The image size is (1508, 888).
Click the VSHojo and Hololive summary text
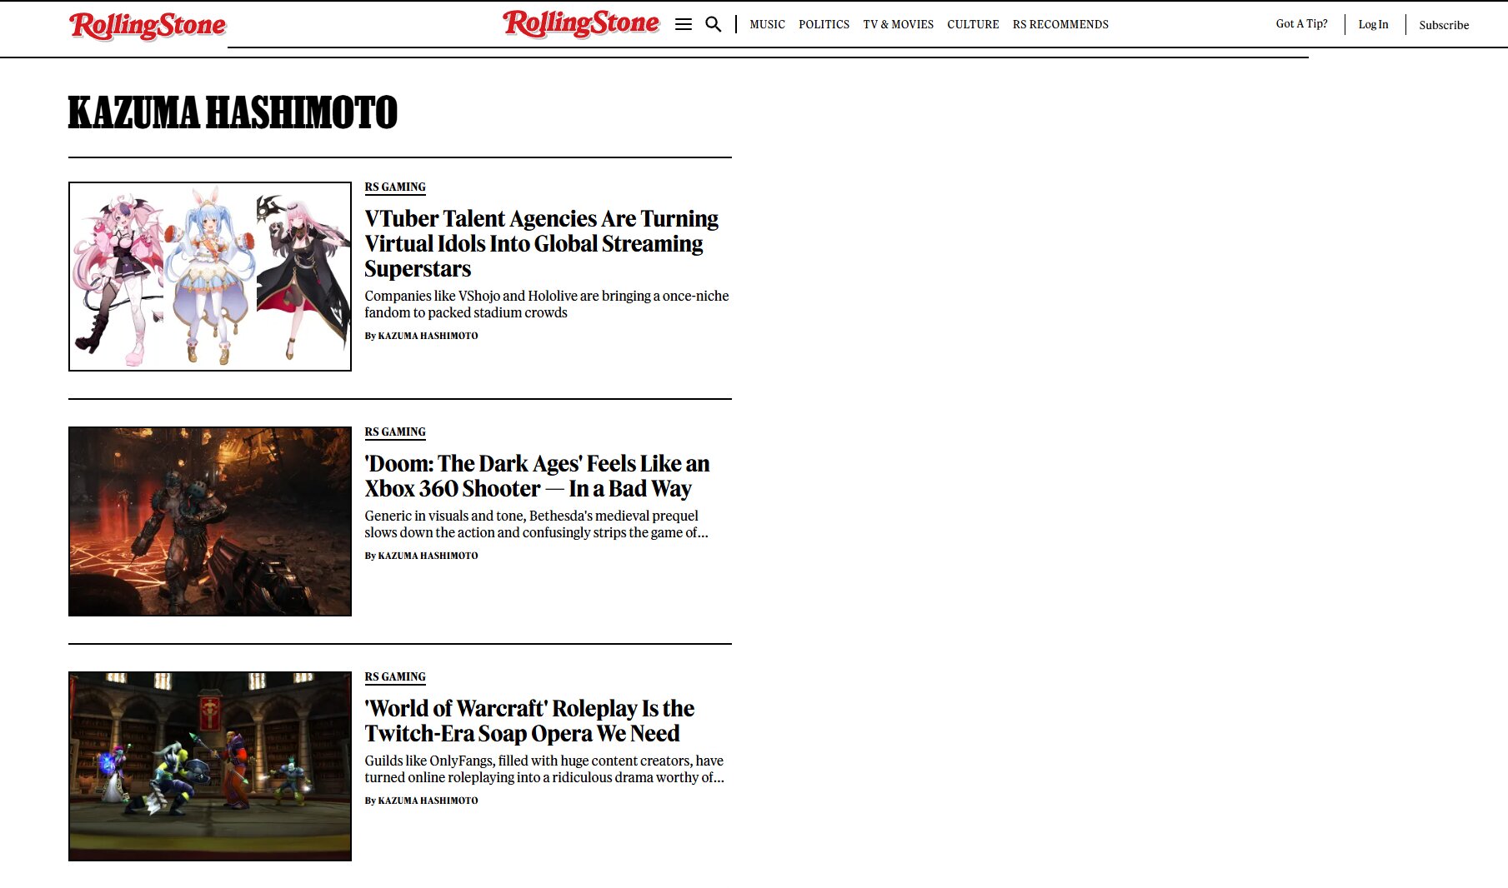(547, 304)
